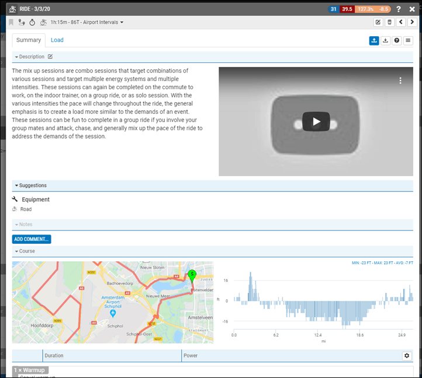Click the edit workout pencil icon

click(x=378, y=22)
